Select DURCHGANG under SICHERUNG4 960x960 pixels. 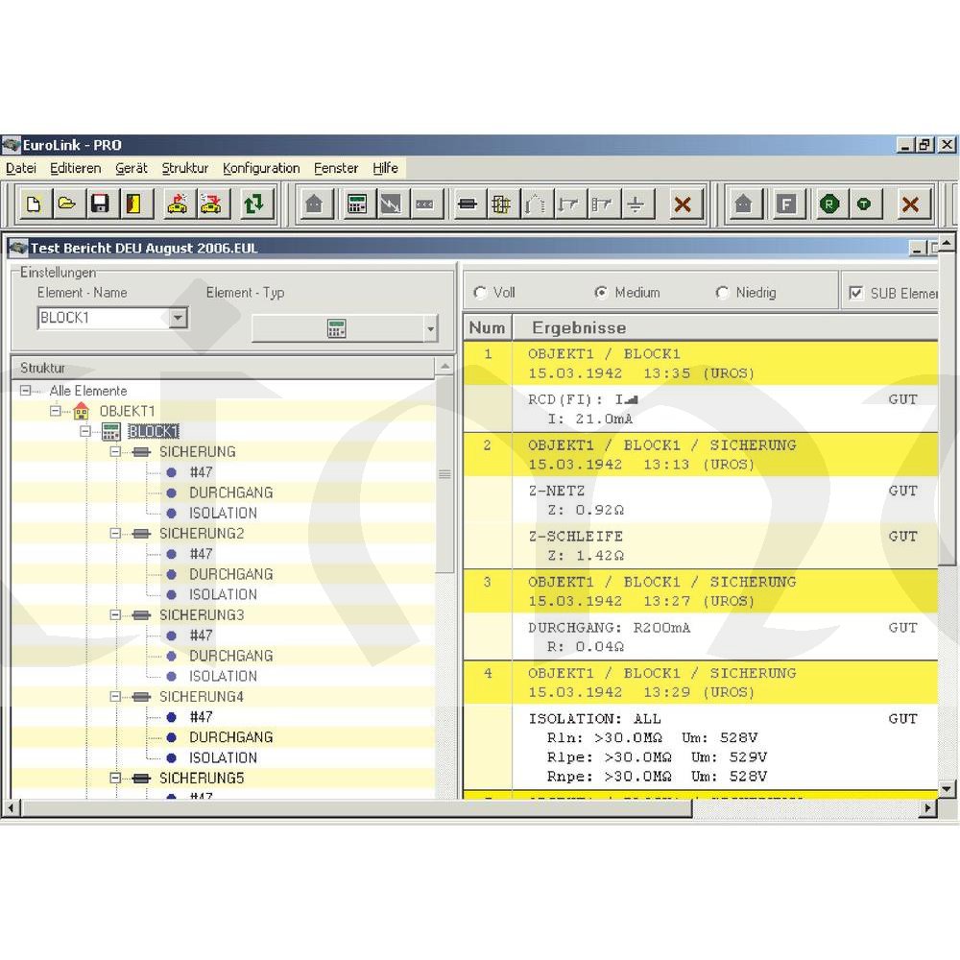point(230,737)
